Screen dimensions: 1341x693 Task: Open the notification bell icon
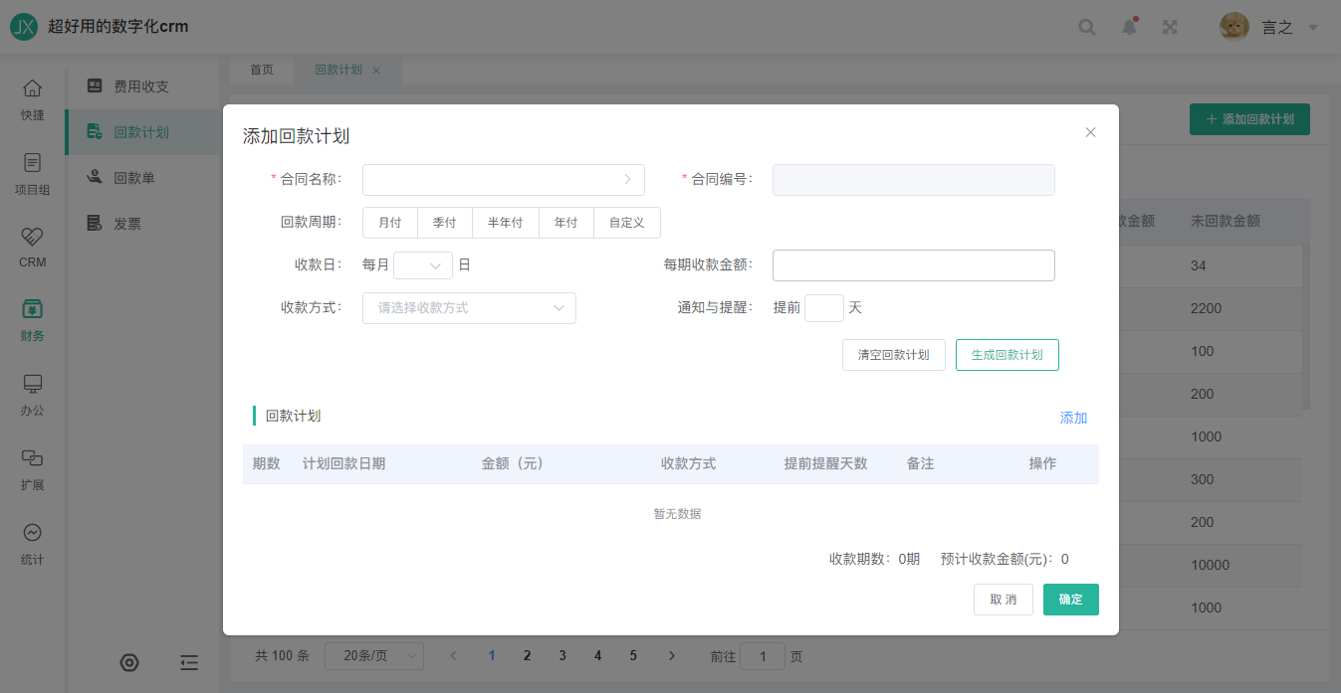[x=1129, y=27]
